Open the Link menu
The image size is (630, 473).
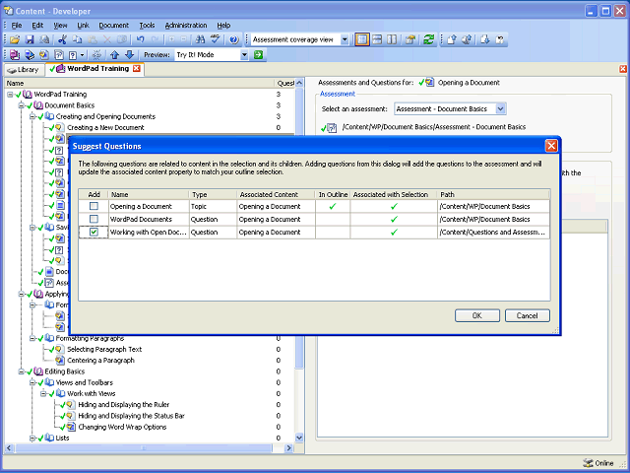[83, 26]
